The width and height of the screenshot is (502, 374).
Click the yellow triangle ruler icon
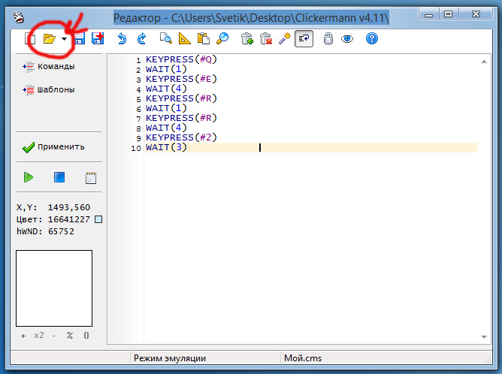click(x=184, y=38)
